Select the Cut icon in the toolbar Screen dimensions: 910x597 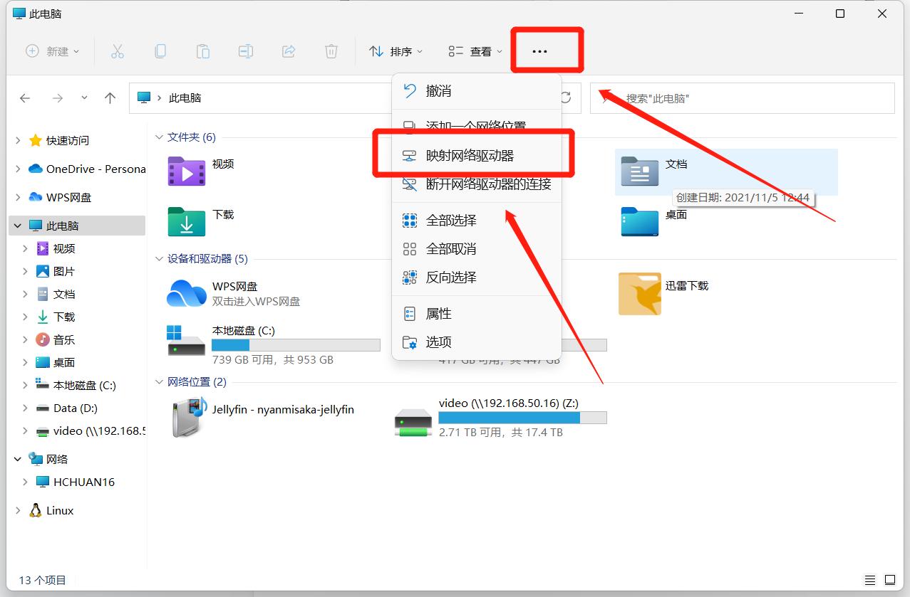pos(118,51)
